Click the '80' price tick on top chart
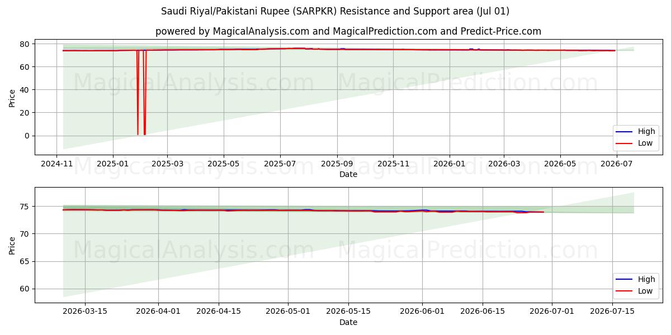 pyautogui.click(x=26, y=44)
